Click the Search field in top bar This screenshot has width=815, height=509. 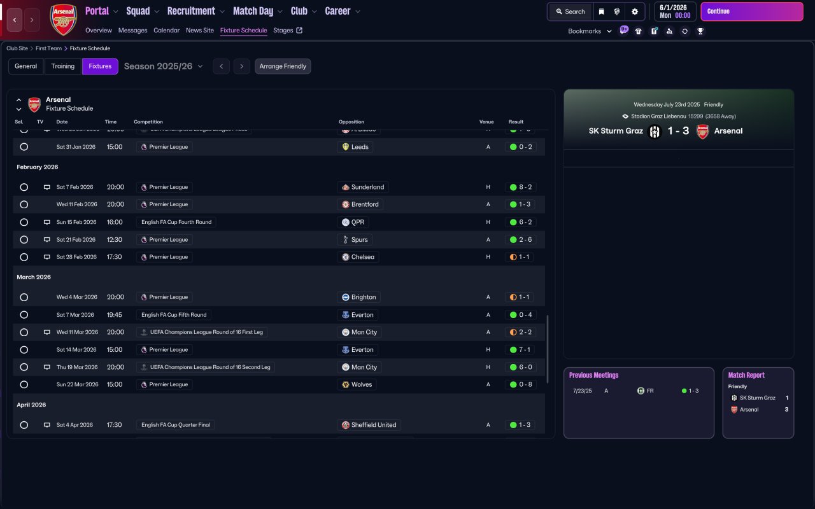coord(570,11)
